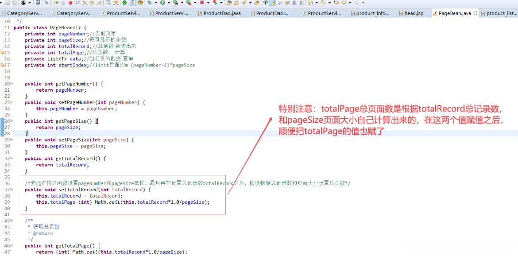Click the monitor icon in toolbar

pyautogui.click(x=38, y=3)
